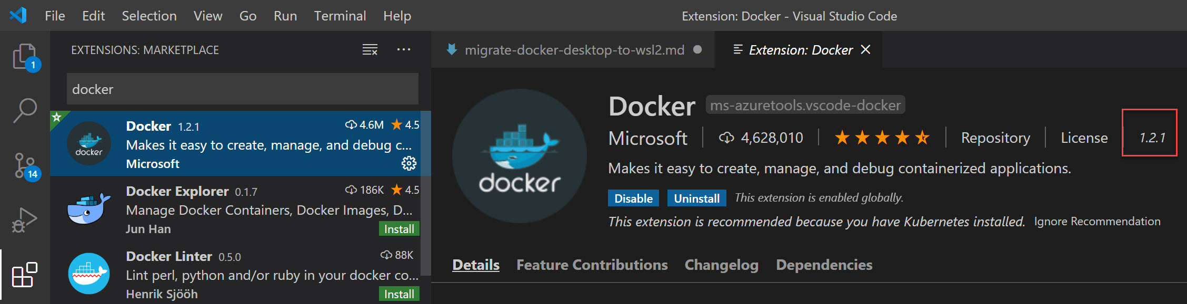Screen dimensions: 1187x304
Task: Switch to the Changelog tab
Action: pyautogui.click(x=721, y=265)
